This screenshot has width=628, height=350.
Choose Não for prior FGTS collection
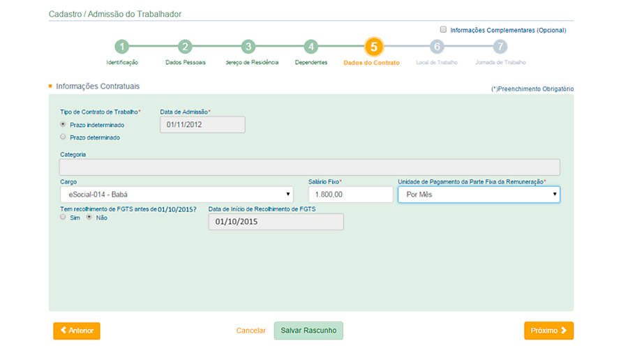pyautogui.click(x=89, y=218)
